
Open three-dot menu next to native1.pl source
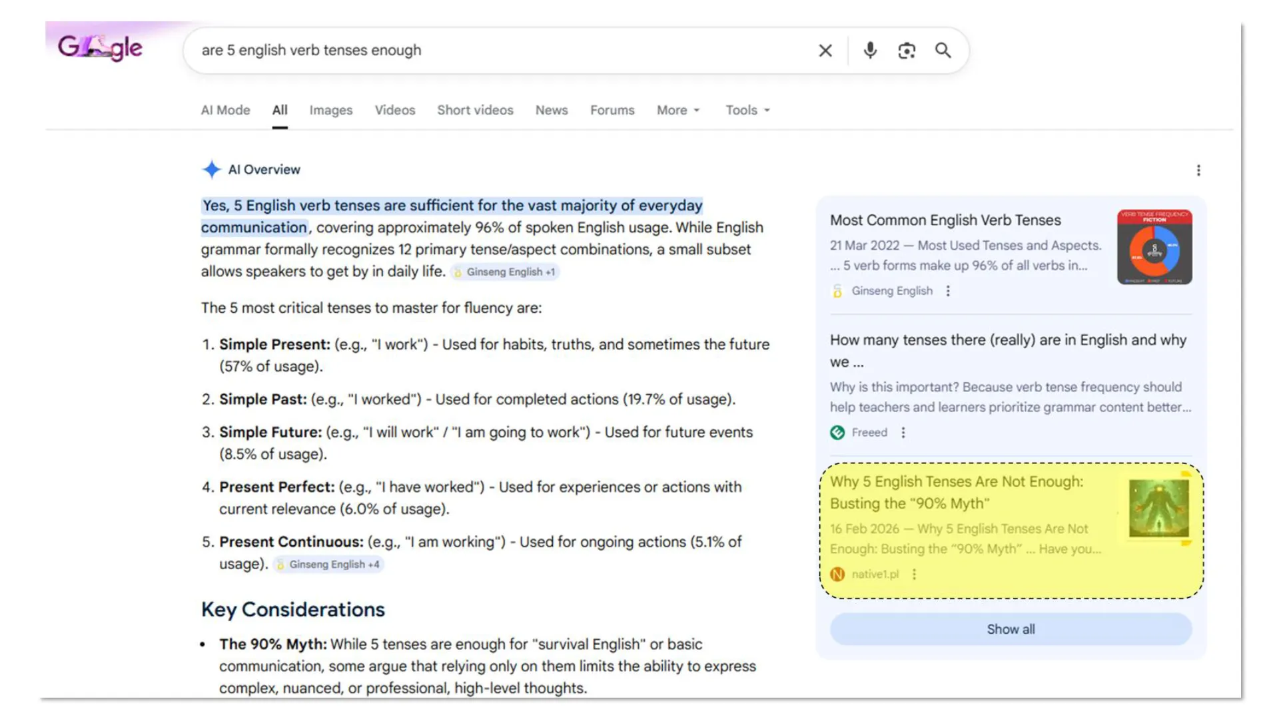[x=914, y=574]
